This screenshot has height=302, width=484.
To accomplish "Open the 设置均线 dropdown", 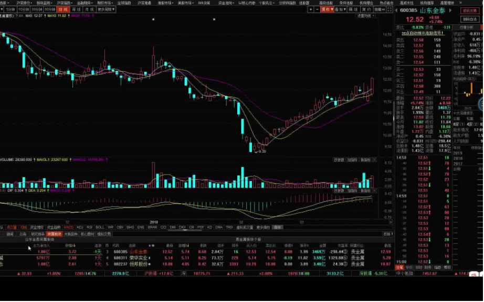I will 365,15.
